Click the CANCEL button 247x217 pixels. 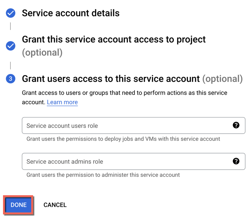[55, 205]
